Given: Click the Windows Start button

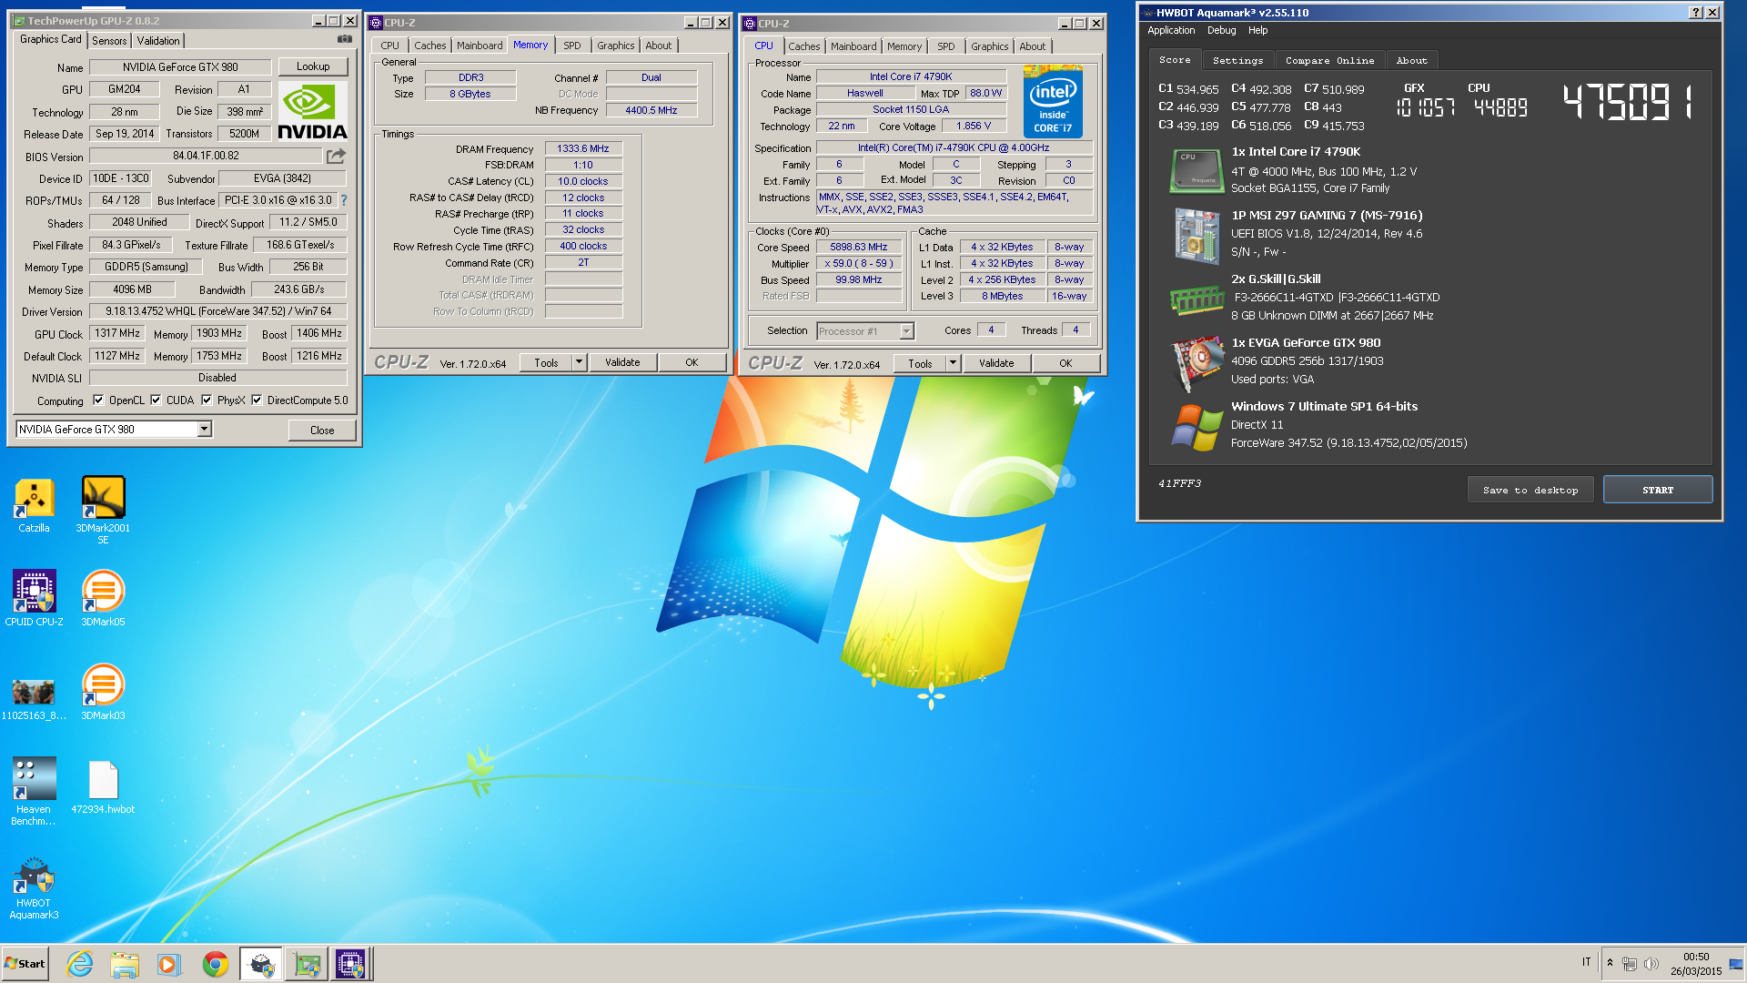Looking at the screenshot, I should pyautogui.click(x=25, y=964).
